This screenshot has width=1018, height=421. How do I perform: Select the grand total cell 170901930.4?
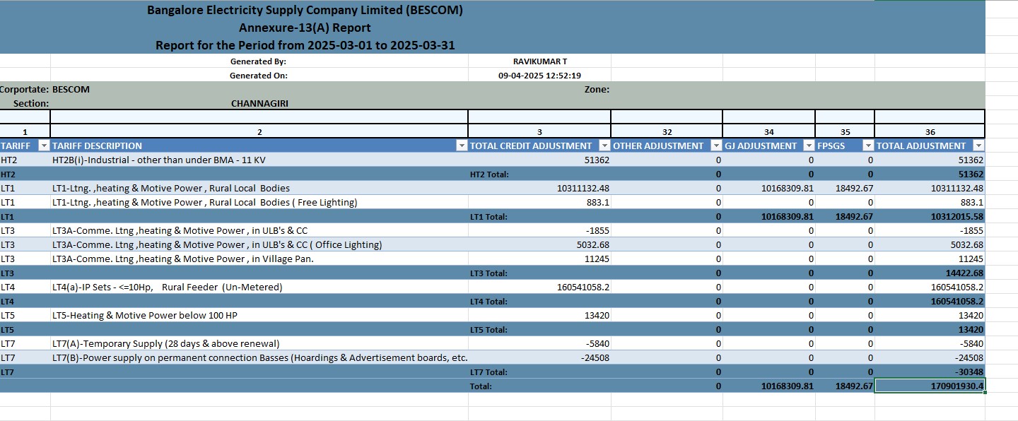pyautogui.click(x=930, y=386)
